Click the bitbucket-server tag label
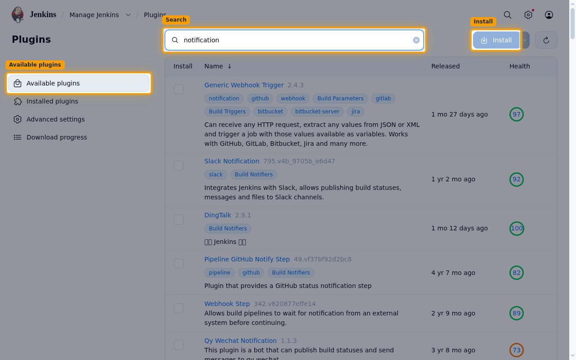 tap(317, 112)
